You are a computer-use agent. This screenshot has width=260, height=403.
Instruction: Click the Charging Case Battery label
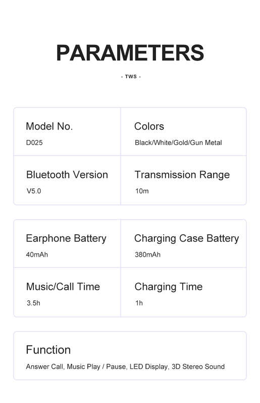coord(187,238)
